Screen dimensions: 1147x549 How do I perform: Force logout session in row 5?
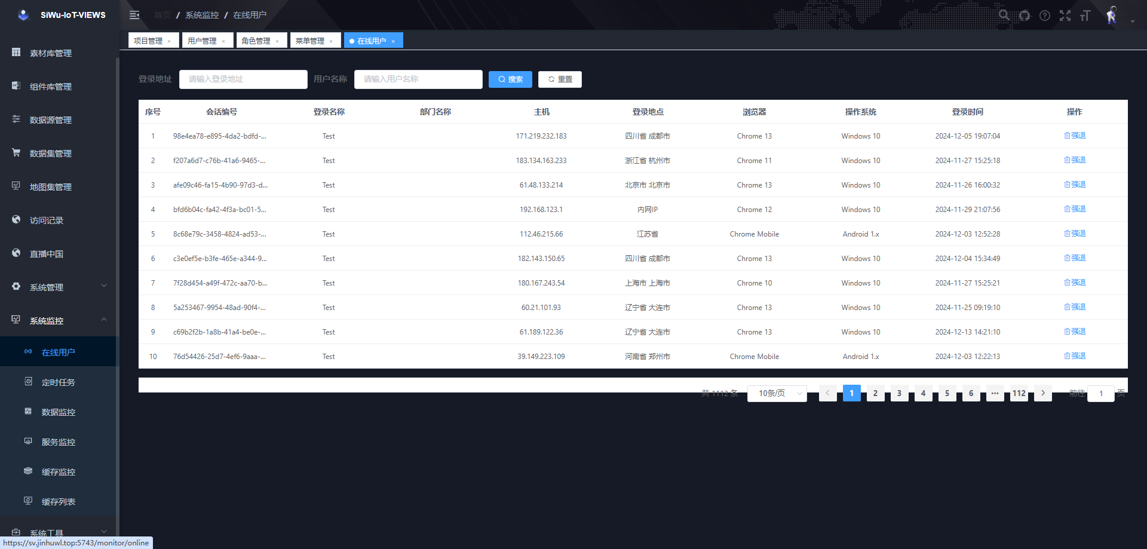coord(1075,234)
